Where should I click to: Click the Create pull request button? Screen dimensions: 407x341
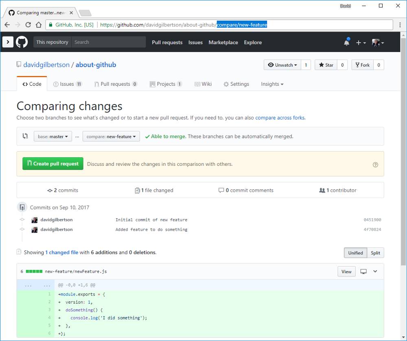click(x=53, y=164)
